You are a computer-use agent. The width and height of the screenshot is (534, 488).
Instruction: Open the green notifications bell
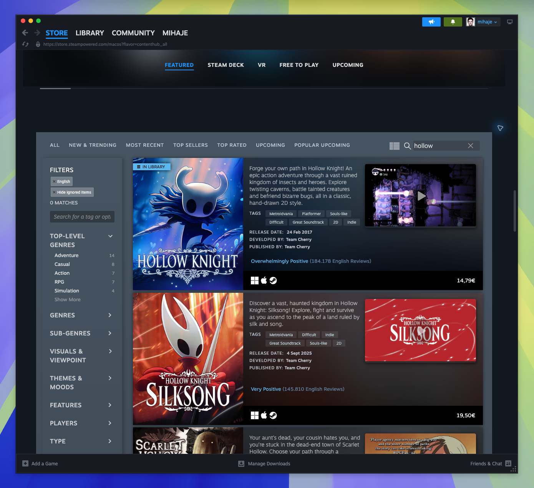click(x=453, y=22)
